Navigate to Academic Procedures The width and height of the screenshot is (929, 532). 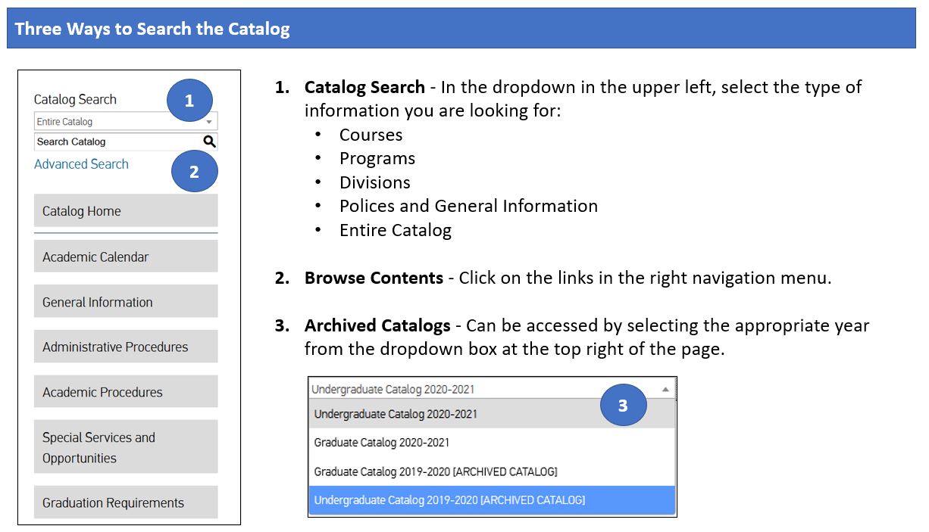point(126,392)
